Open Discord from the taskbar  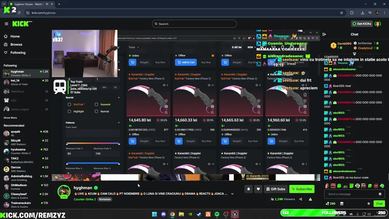(x=164, y=214)
